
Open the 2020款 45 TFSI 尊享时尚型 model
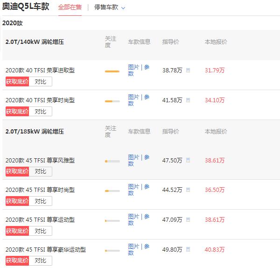40,190
